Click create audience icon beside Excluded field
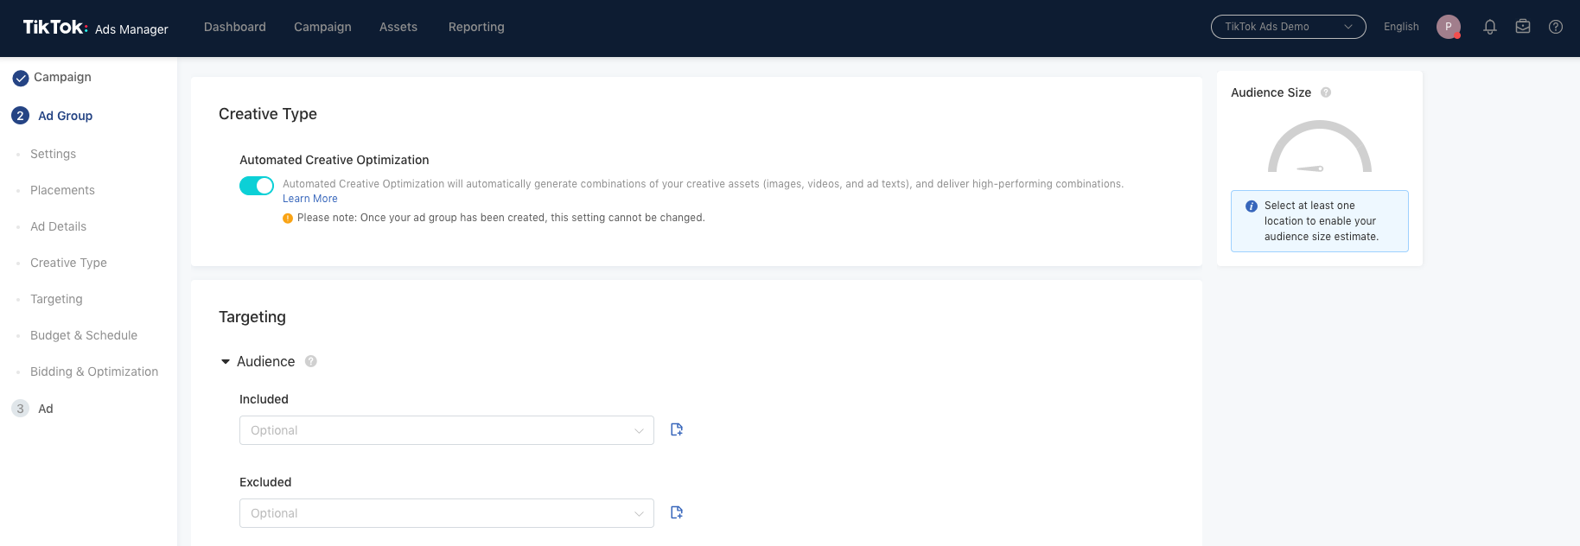The height and width of the screenshot is (546, 1580). click(677, 512)
